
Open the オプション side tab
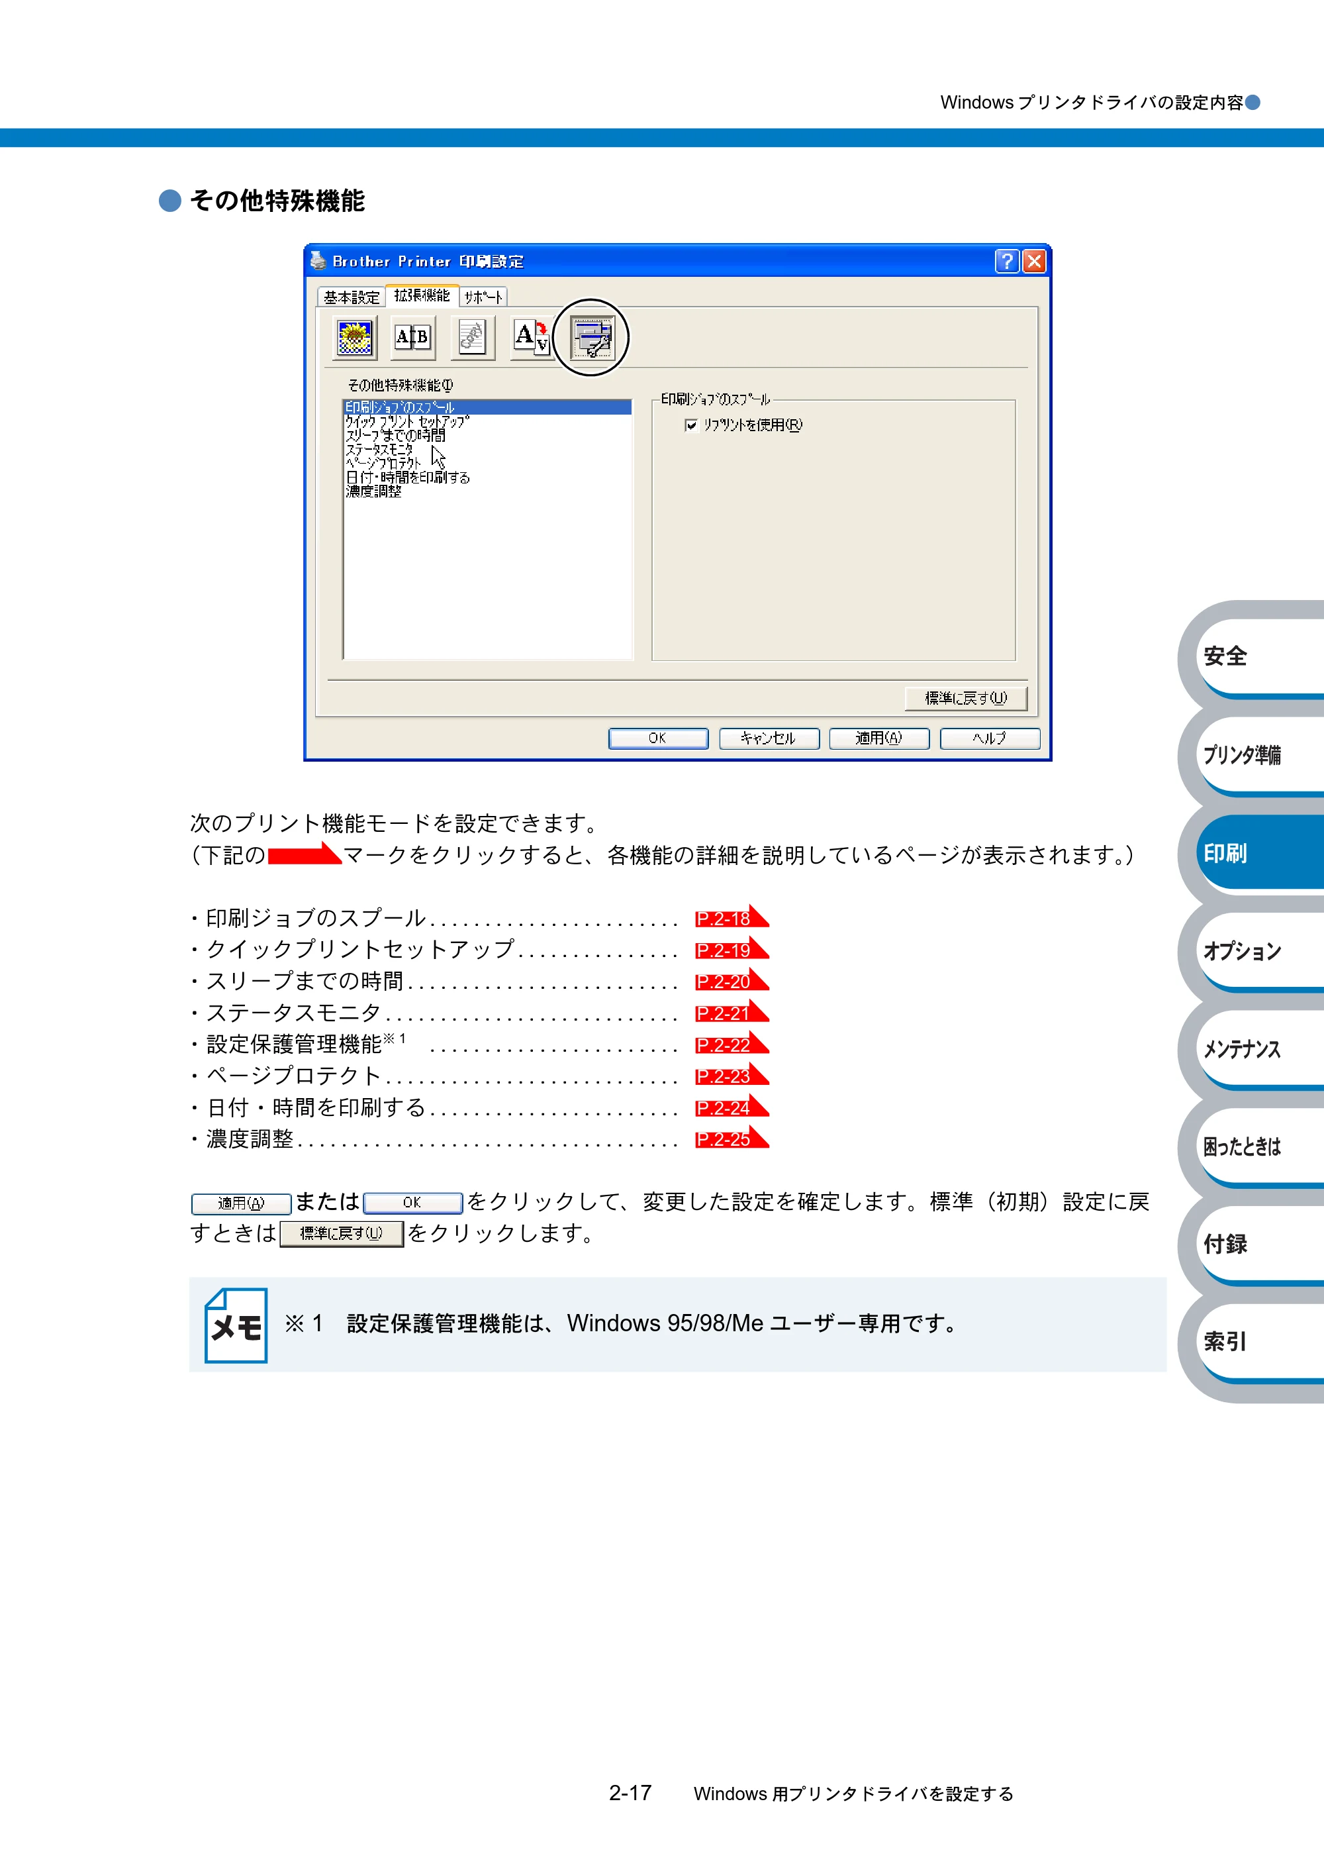[1260, 950]
